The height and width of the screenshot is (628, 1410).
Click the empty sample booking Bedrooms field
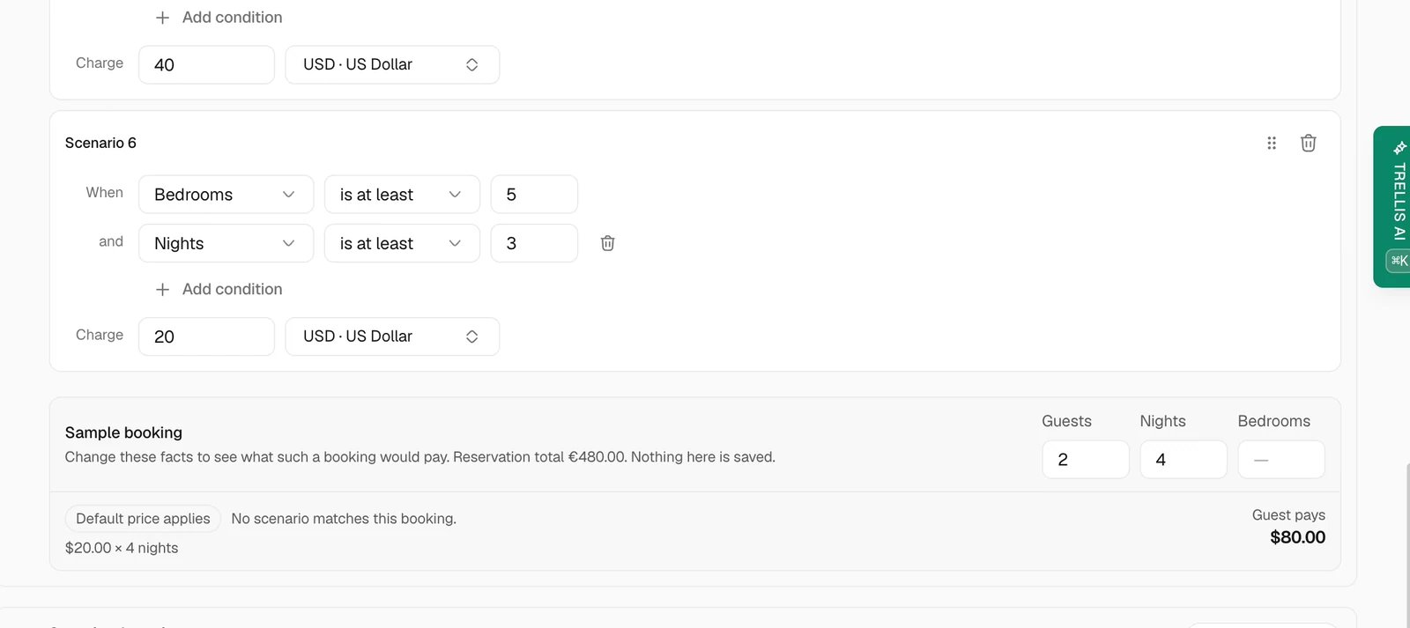[1281, 460]
